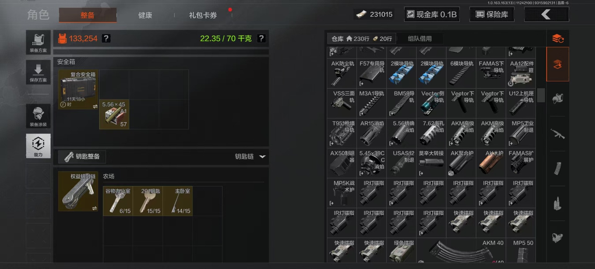Open the 保险库 vault button
595x269 pixels.
492,14
